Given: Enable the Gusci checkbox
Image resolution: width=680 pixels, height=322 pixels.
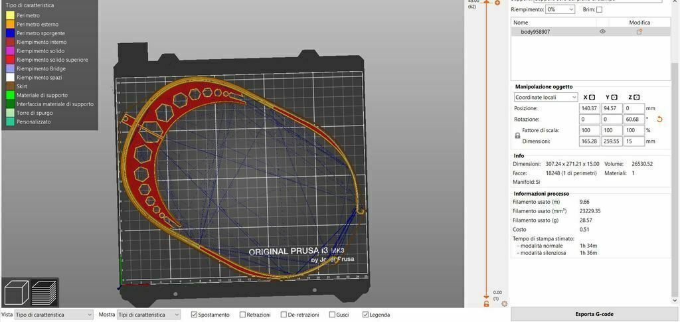Looking at the screenshot, I should (x=332, y=315).
